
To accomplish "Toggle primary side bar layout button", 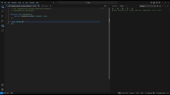I will coord(151,3).
